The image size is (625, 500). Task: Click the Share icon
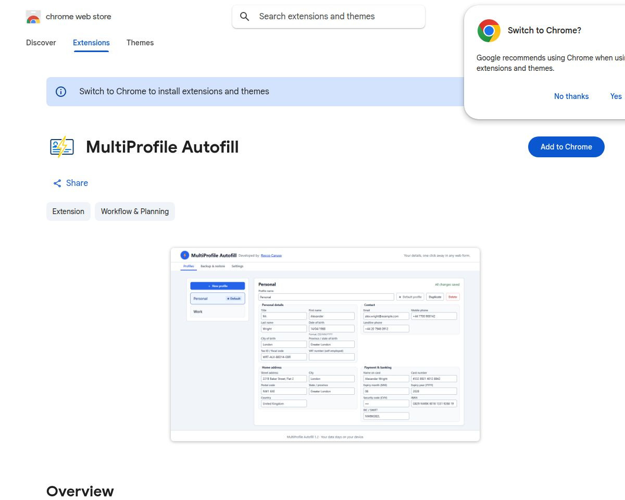click(x=57, y=183)
